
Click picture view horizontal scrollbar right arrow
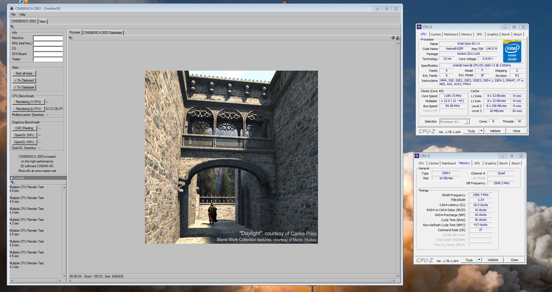pos(394,281)
